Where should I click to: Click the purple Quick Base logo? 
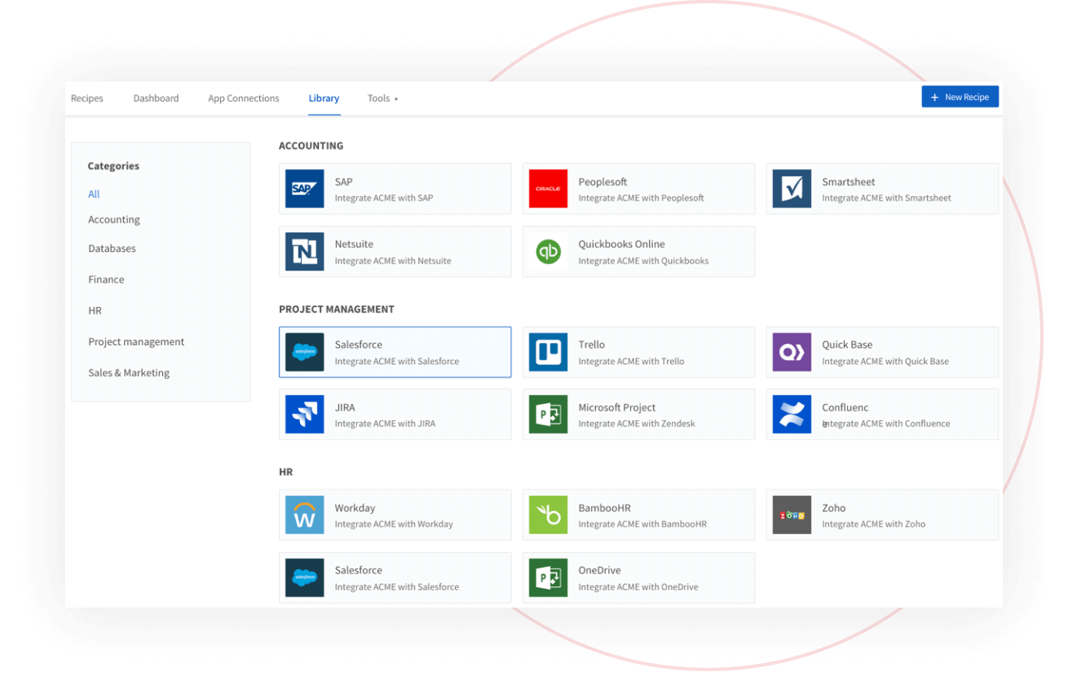[792, 352]
